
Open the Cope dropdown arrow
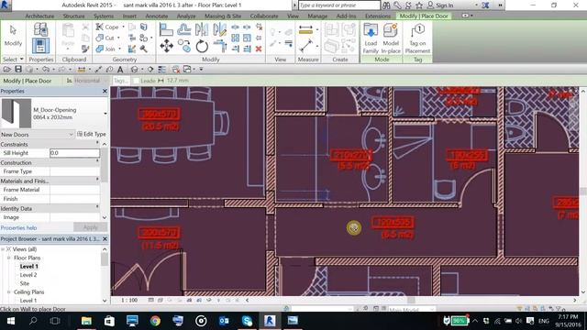coord(123,27)
